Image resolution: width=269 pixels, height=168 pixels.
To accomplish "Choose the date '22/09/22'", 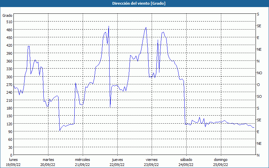I will pyautogui.click(x=117, y=165).
